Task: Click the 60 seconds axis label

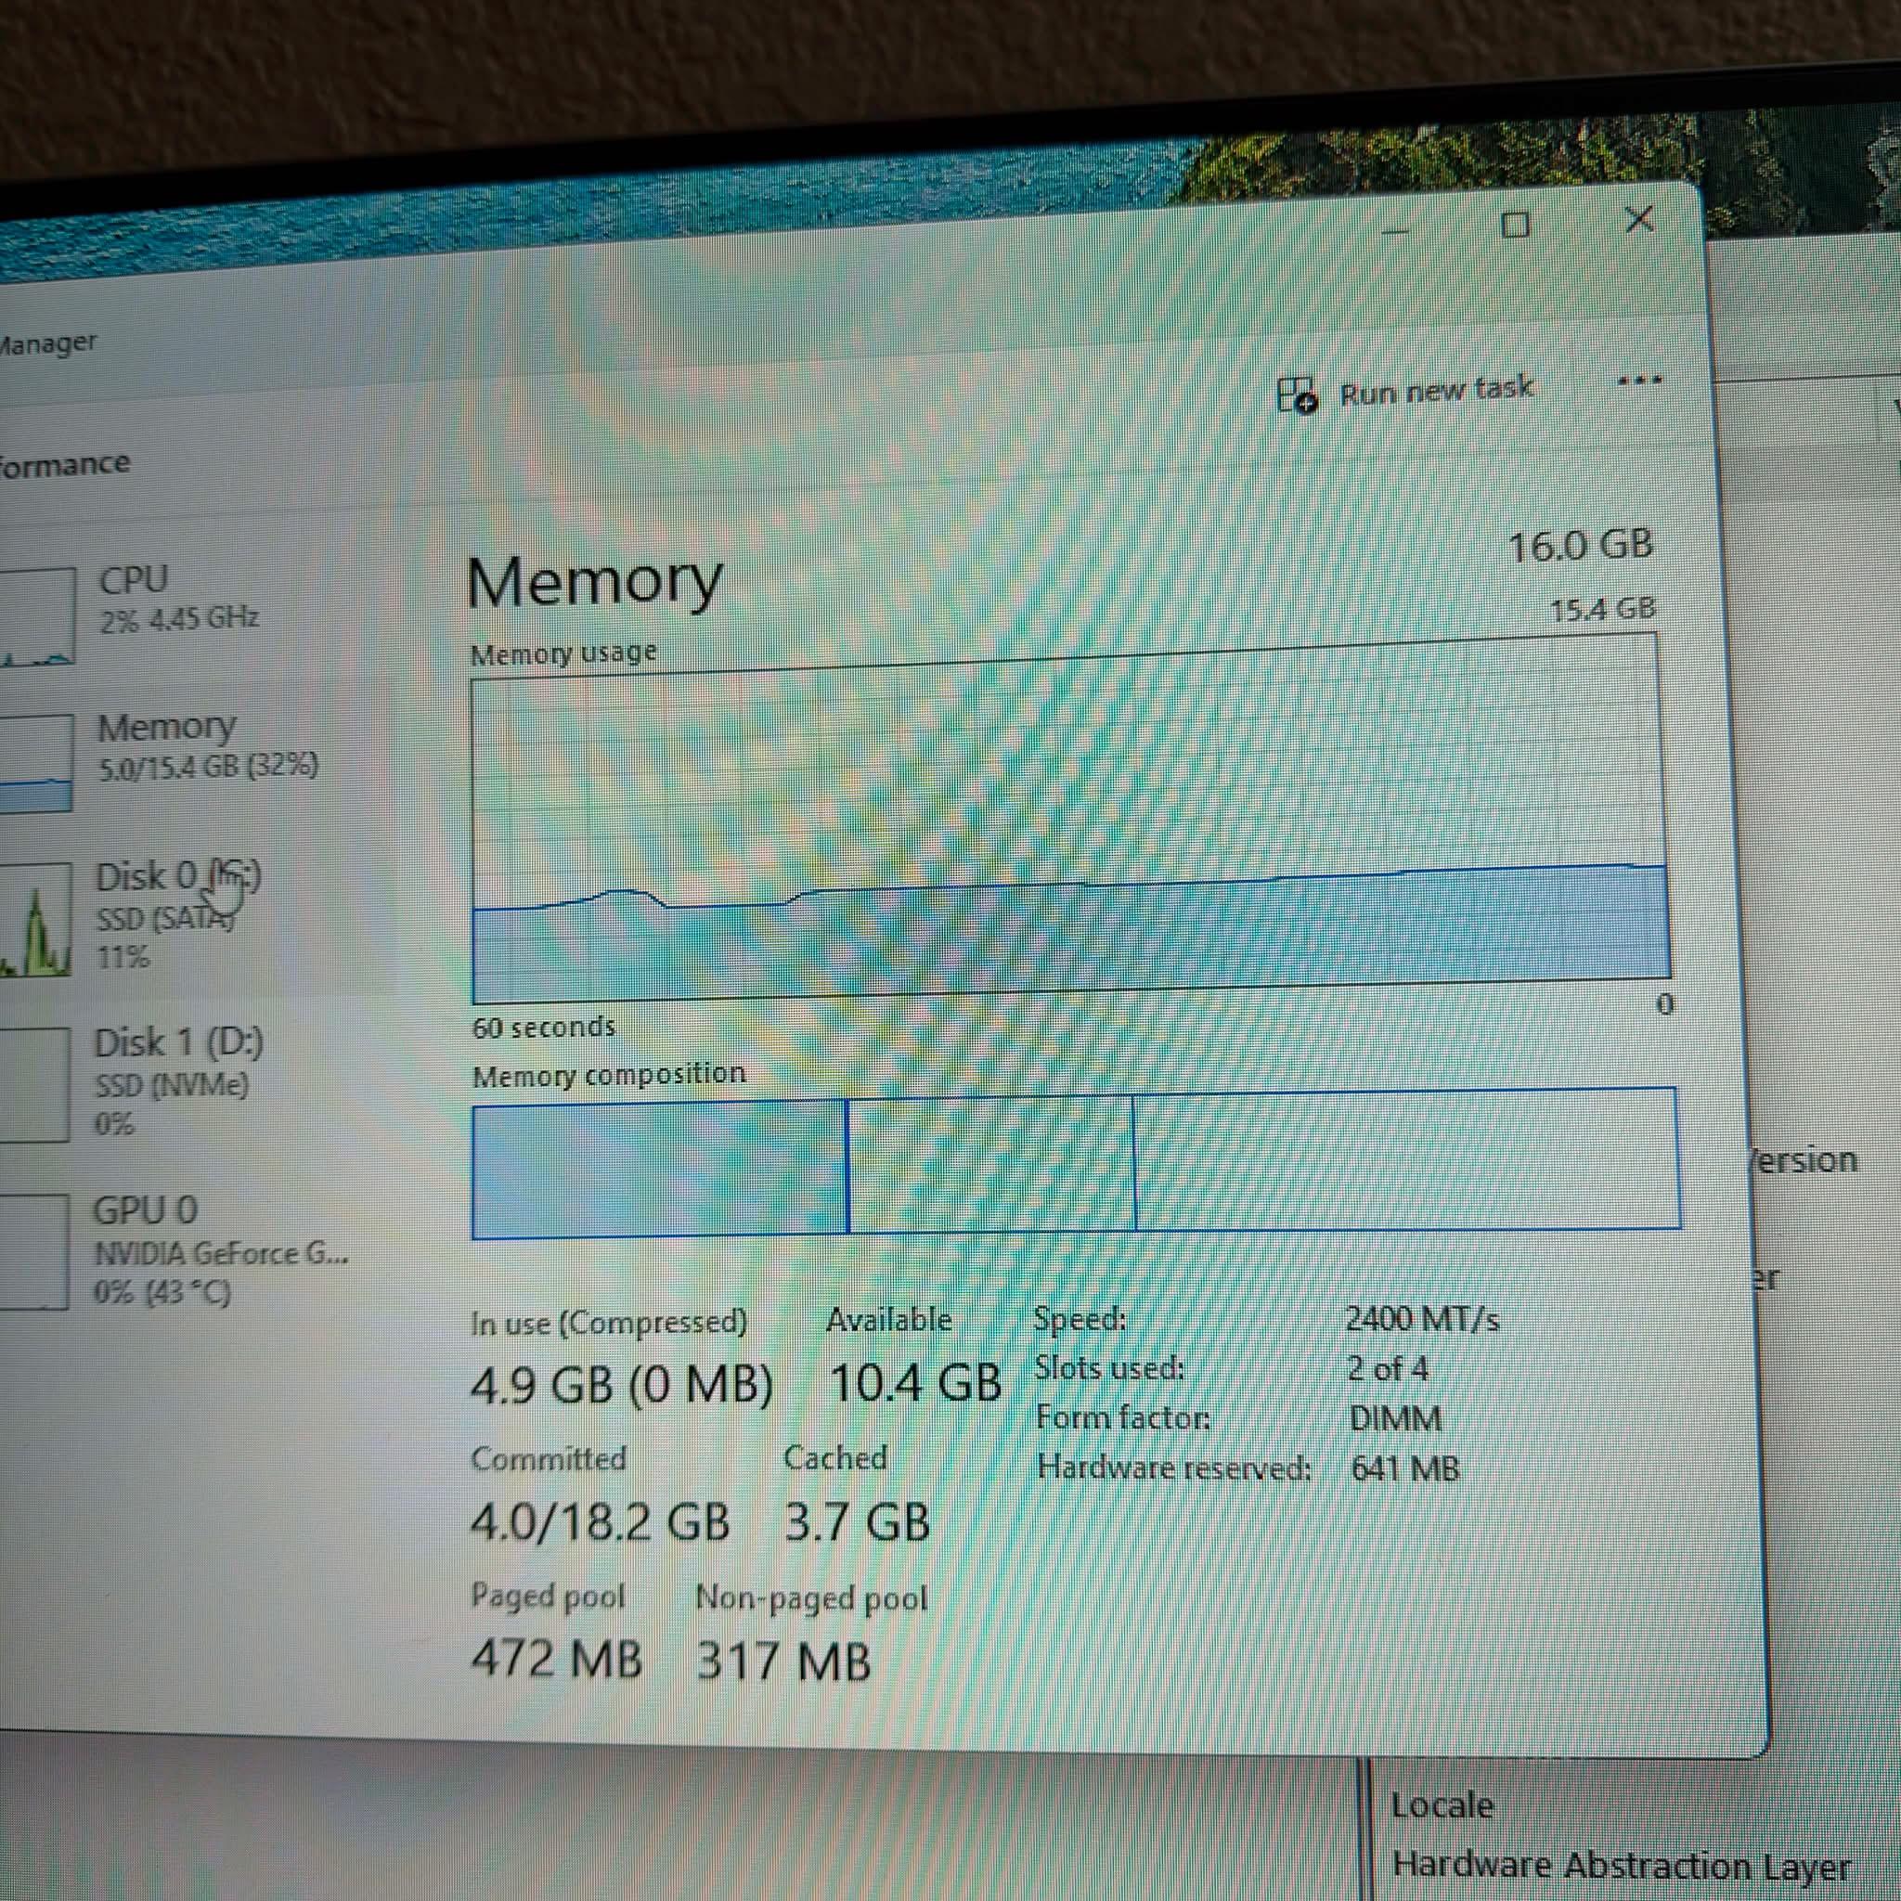Action: [x=543, y=1028]
